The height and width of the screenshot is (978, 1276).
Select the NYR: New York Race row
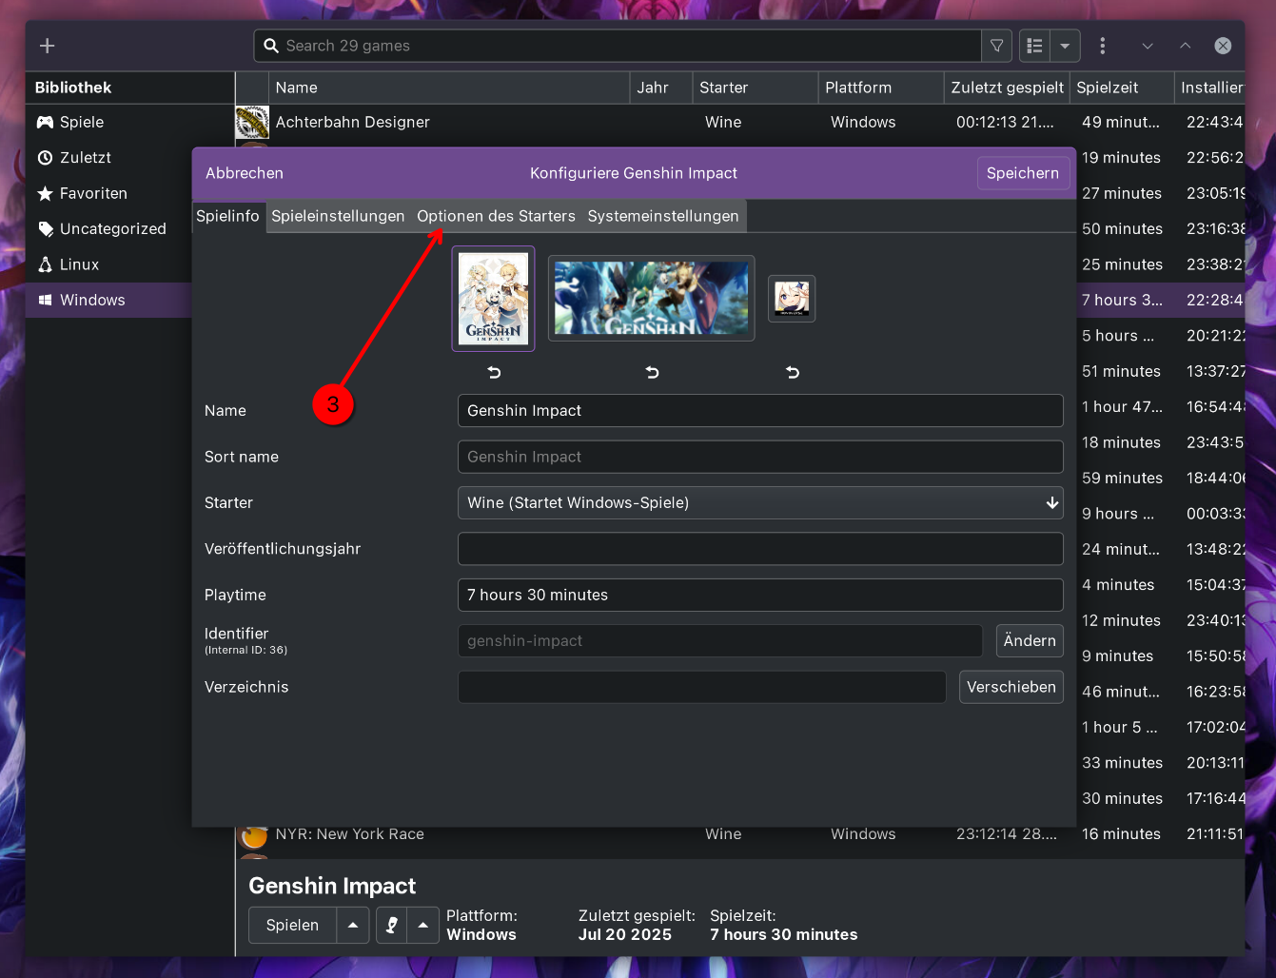[739, 834]
